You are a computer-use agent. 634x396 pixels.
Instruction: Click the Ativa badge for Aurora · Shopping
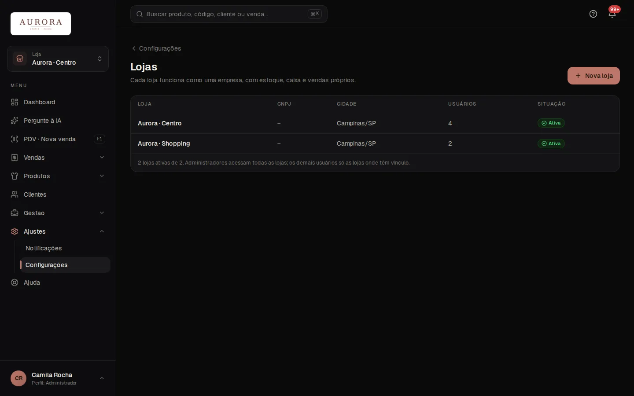click(551, 143)
